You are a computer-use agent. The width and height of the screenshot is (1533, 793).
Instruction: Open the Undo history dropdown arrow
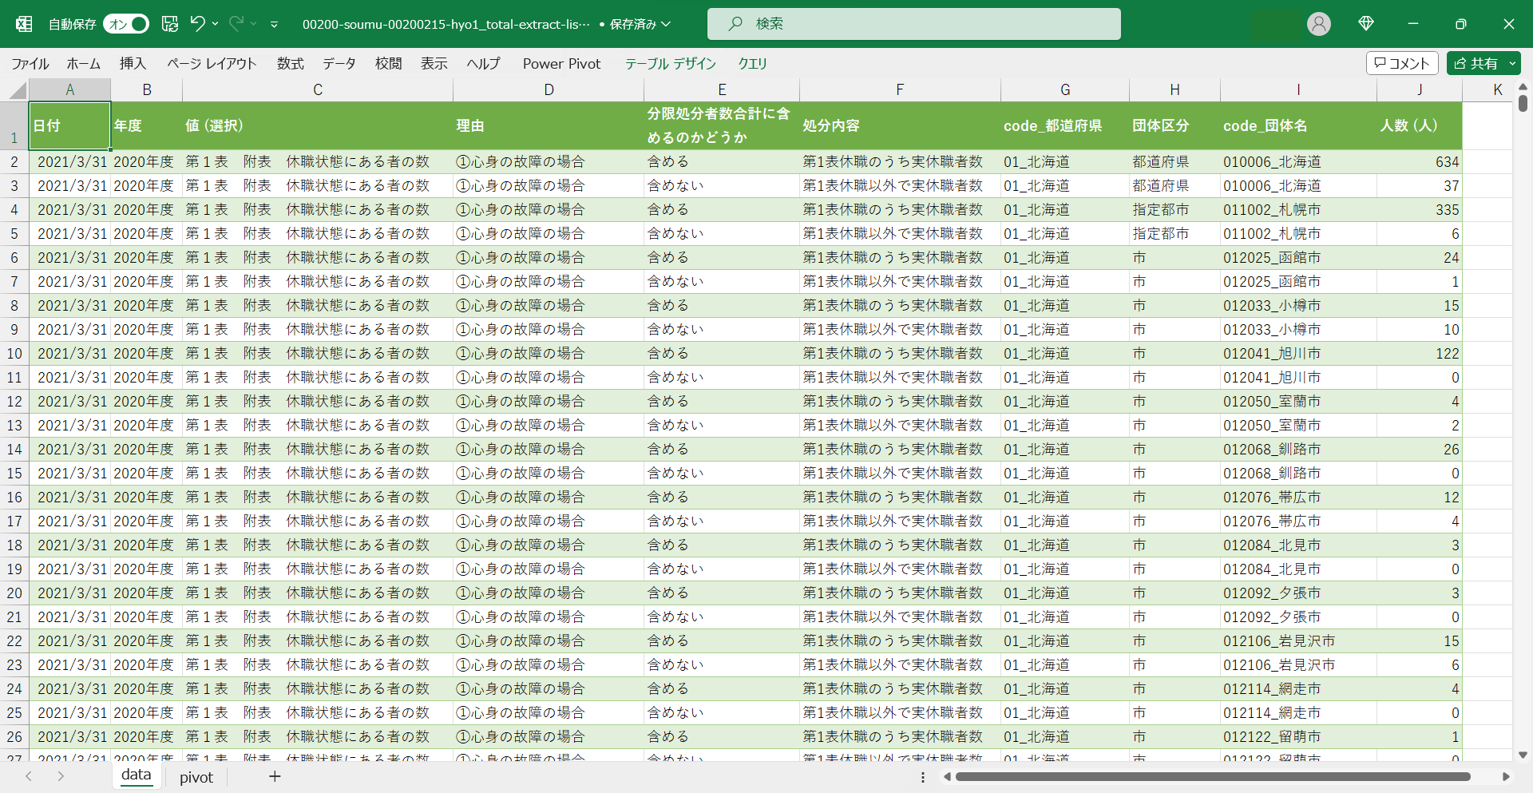pos(215,24)
